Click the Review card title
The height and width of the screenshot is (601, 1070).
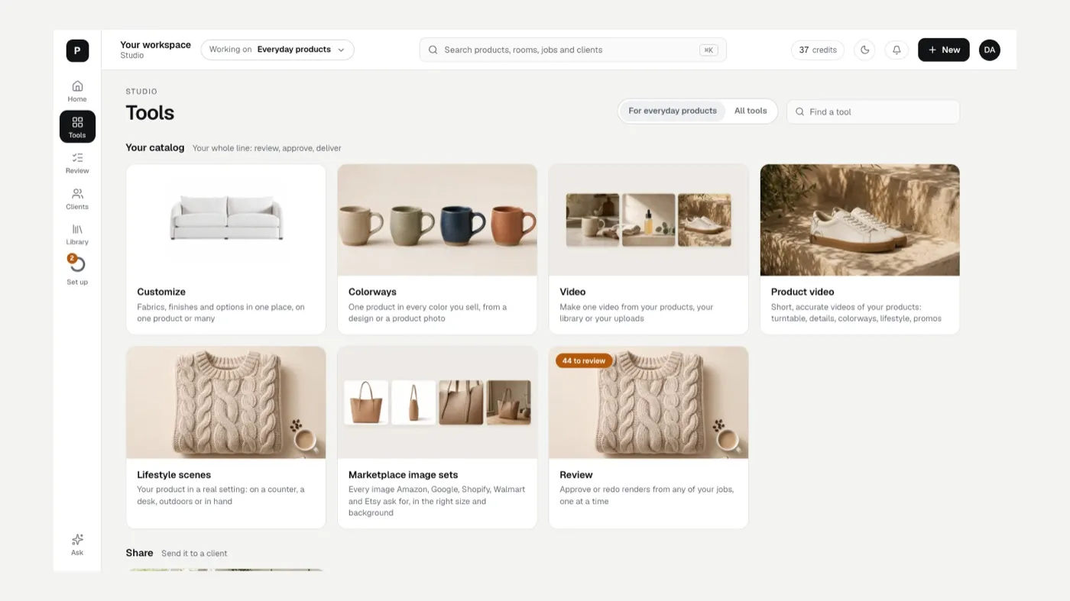576,474
